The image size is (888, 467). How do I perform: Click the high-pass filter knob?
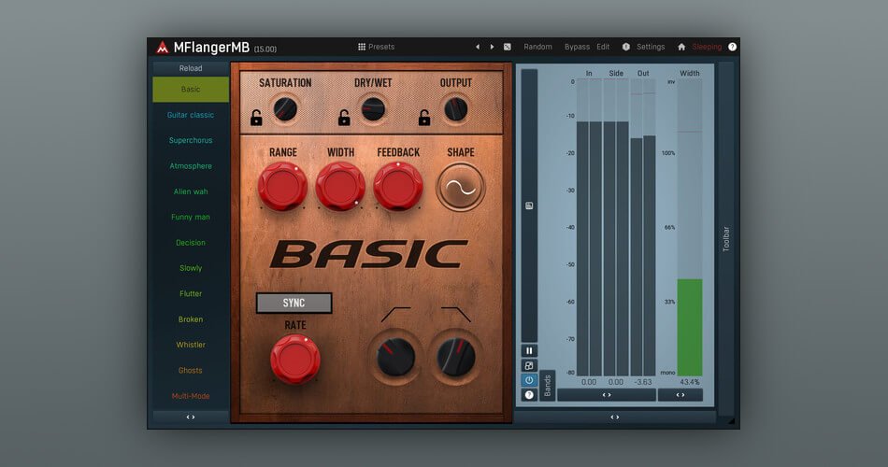pyautogui.click(x=396, y=357)
